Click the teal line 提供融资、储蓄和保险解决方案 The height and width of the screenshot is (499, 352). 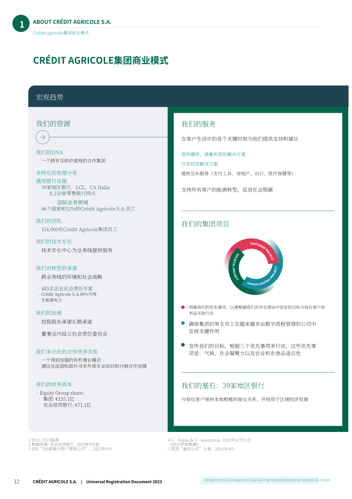tap(213, 154)
